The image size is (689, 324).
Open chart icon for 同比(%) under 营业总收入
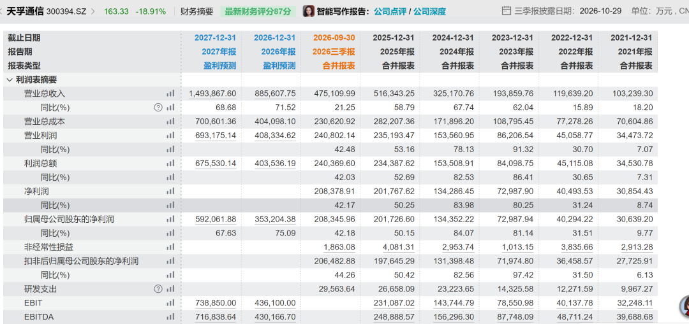click(170, 108)
